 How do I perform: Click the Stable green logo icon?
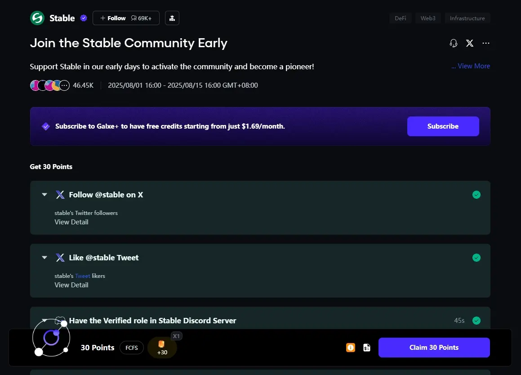[37, 18]
